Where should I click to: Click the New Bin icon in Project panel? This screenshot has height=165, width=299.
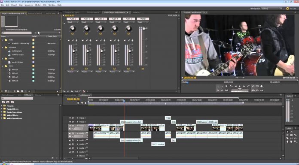pyautogui.click(x=18, y=91)
